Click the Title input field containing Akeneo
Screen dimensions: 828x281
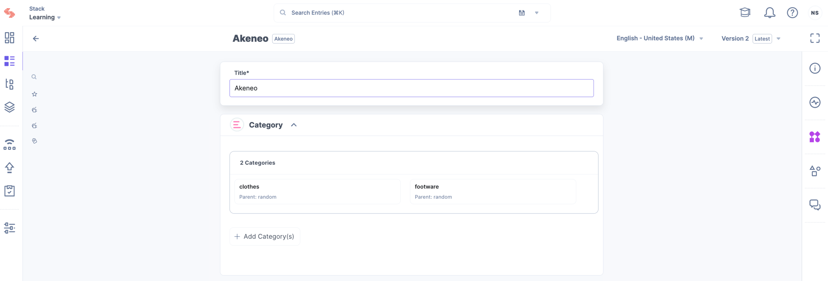[412, 88]
